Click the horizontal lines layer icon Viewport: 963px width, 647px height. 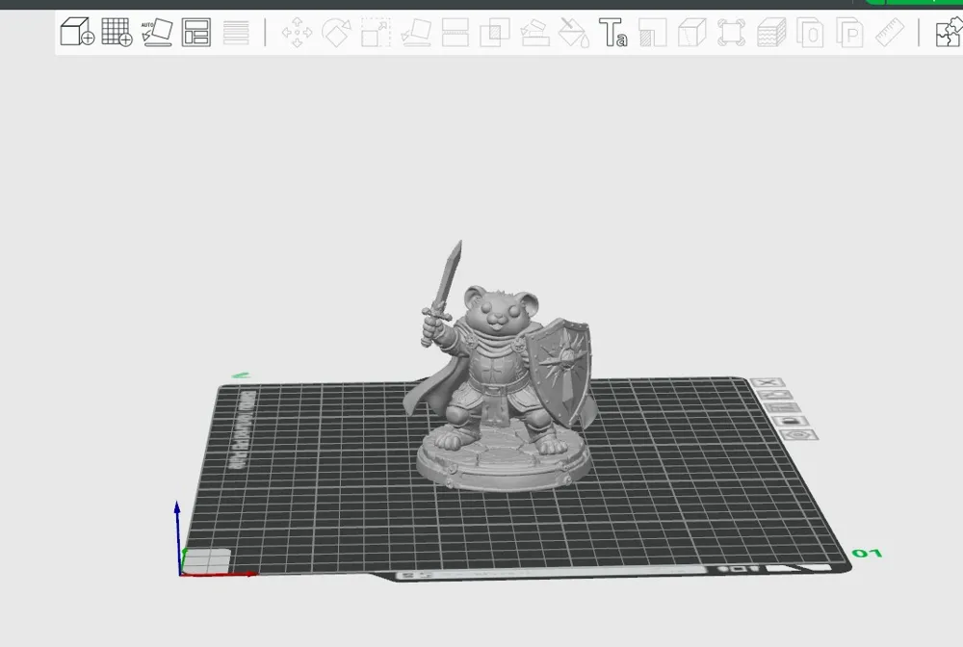[236, 32]
